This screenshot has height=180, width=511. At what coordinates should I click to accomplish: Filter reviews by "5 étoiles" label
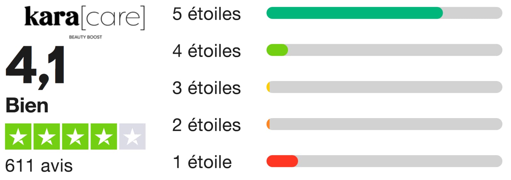point(206,14)
